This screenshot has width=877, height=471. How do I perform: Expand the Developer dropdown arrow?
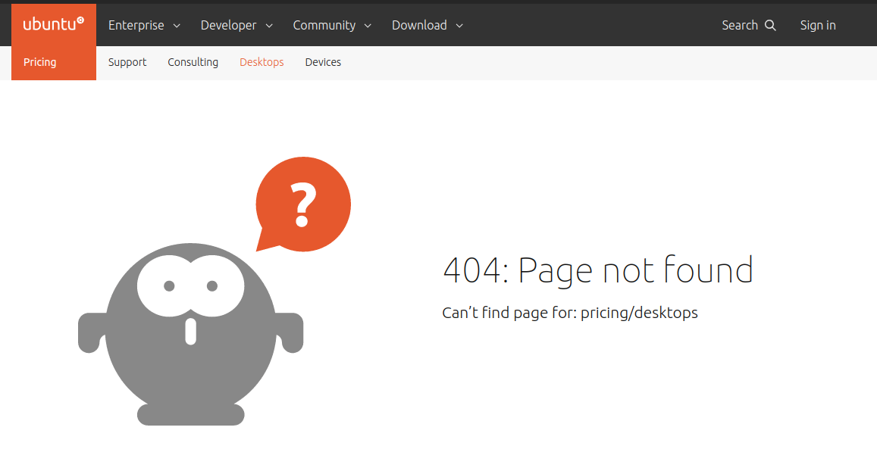pyautogui.click(x=270, y=25)
